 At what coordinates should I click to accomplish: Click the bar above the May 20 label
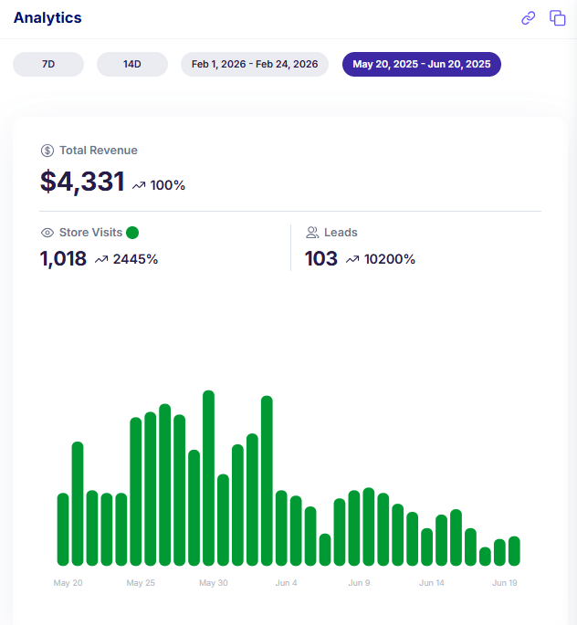tap(63, 529)
